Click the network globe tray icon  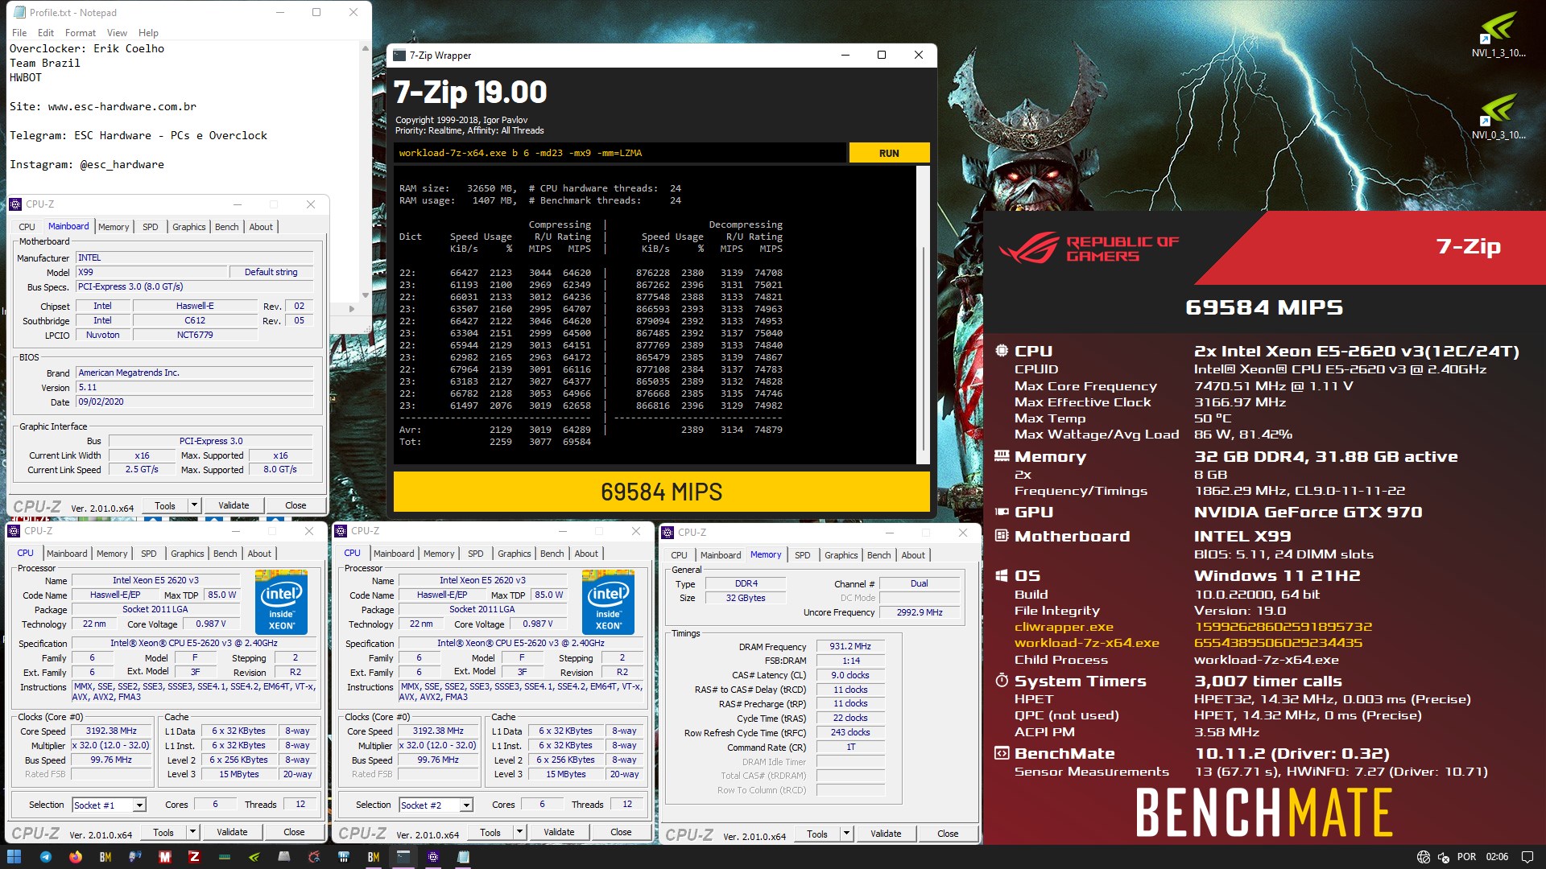[x=1423, y=857]
